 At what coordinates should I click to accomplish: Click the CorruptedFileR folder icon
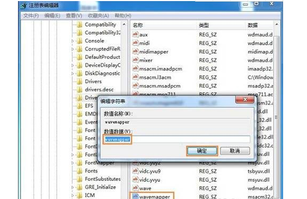[80, 49]
